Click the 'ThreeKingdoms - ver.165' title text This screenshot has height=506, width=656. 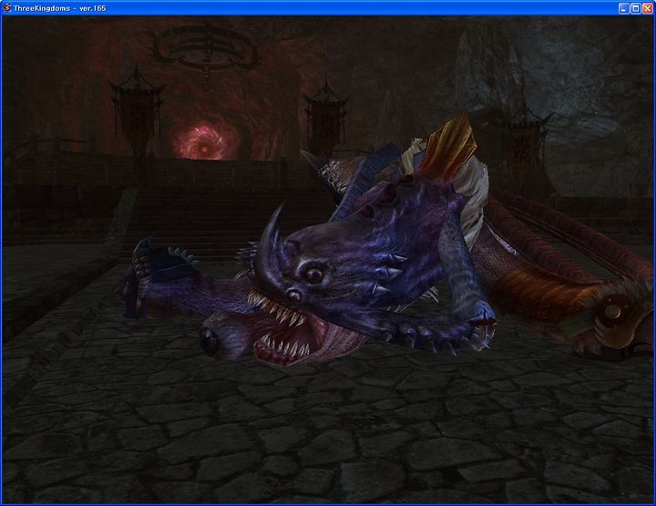[59, 8]
